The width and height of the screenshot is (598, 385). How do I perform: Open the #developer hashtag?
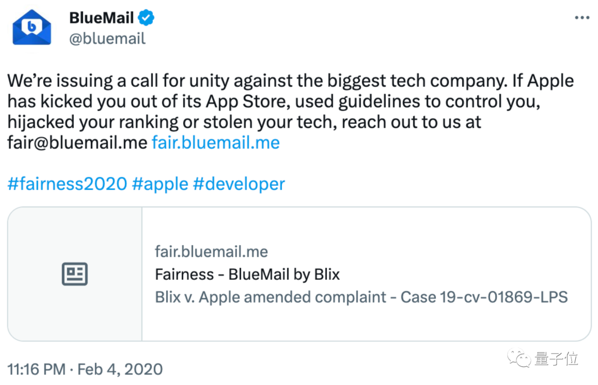pyautogui.click(x=239, y=184)
